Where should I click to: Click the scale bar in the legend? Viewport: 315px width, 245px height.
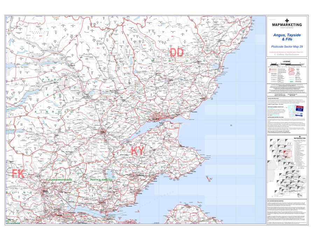coord(287,64)
